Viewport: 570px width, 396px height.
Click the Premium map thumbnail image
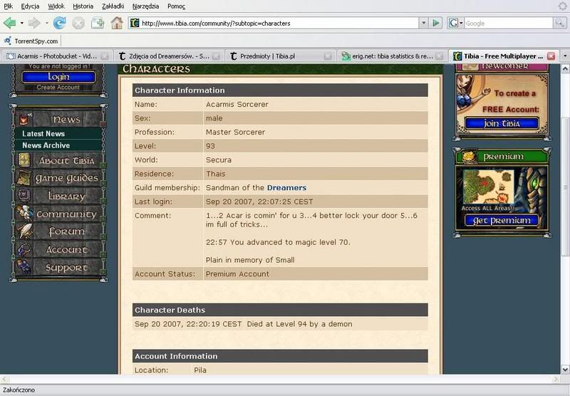tap(488, 187)
